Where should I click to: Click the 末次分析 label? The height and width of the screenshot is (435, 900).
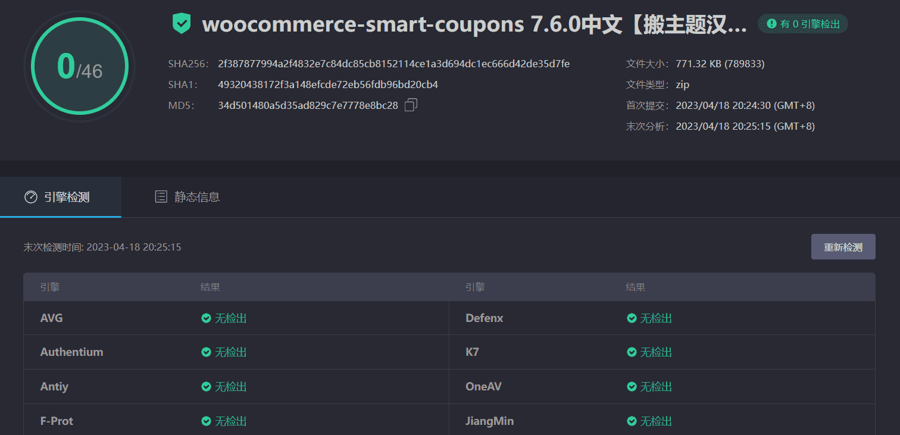click(x=648, y=126)
